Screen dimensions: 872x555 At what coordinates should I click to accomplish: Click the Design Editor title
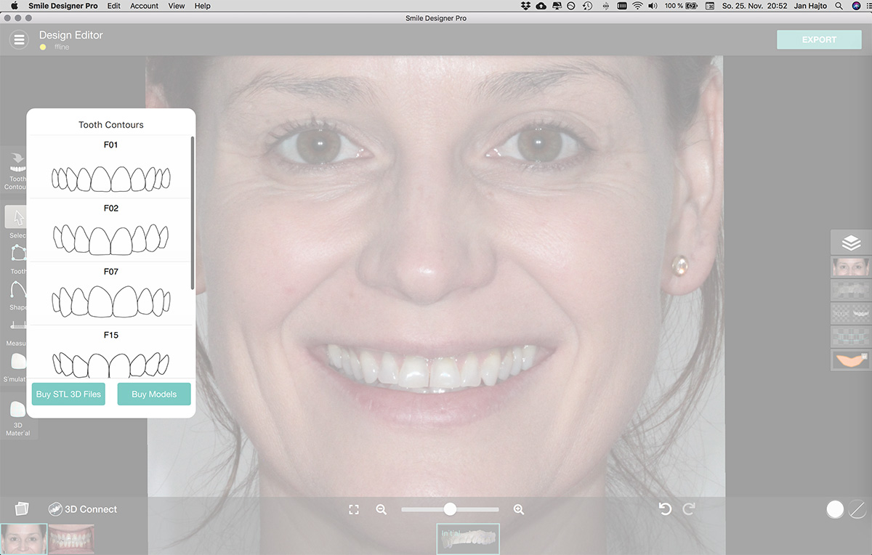click(x=71, y=35)
